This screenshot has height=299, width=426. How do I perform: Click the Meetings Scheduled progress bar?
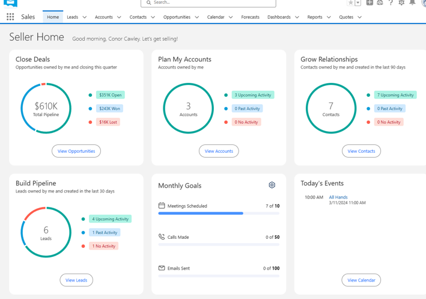(x=219, y=213)
